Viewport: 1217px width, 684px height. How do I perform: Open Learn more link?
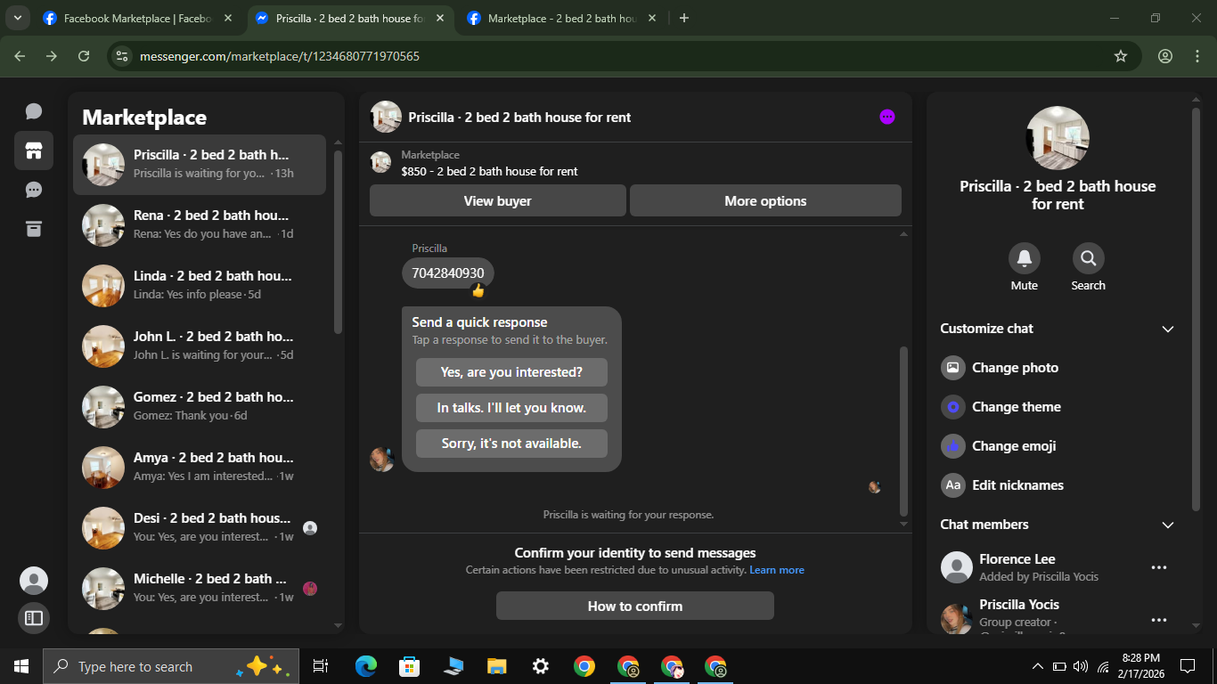(x=777, y=570)
